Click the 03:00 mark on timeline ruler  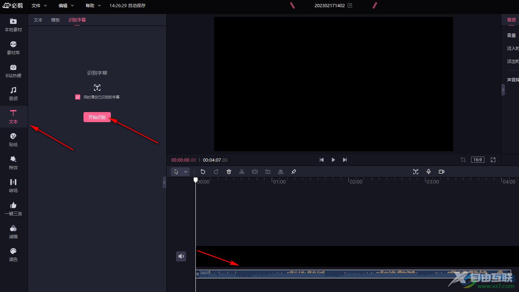[x=433, y=182]
